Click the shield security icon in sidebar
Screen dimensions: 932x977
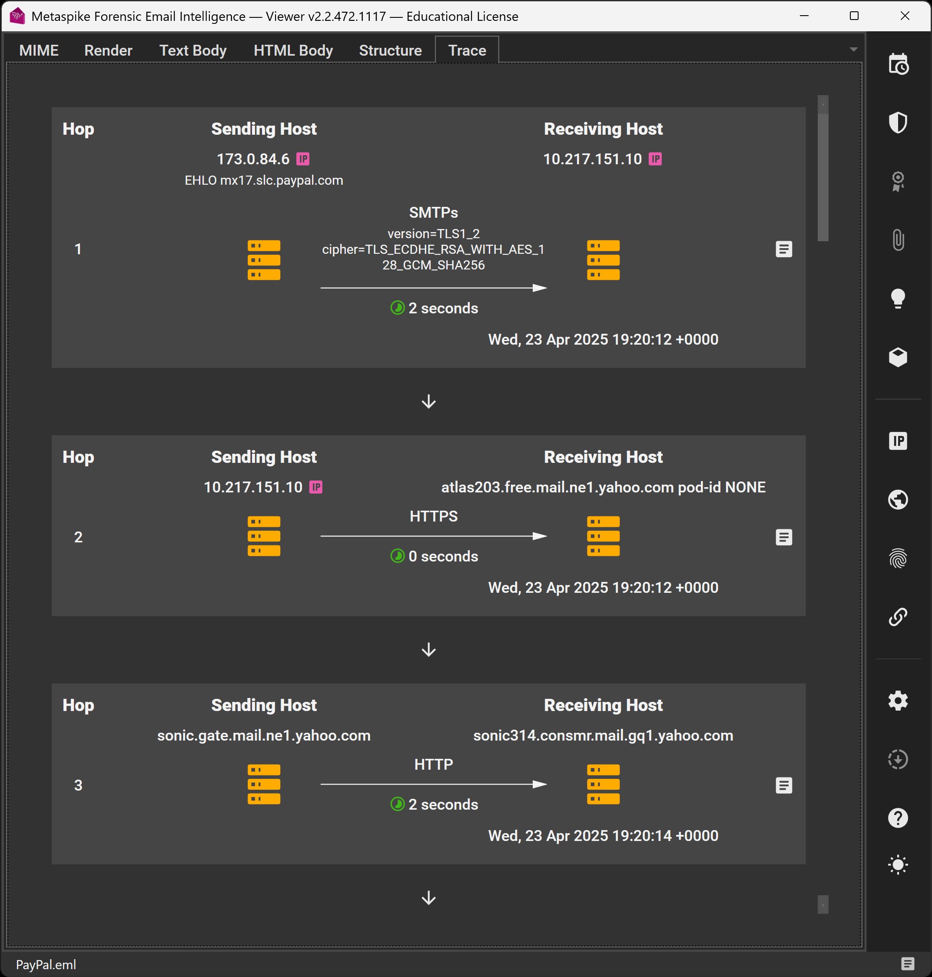tap(898, 123)
